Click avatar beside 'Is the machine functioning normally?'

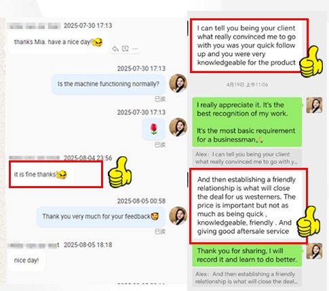pyautogui.click(x=178, y=83)
